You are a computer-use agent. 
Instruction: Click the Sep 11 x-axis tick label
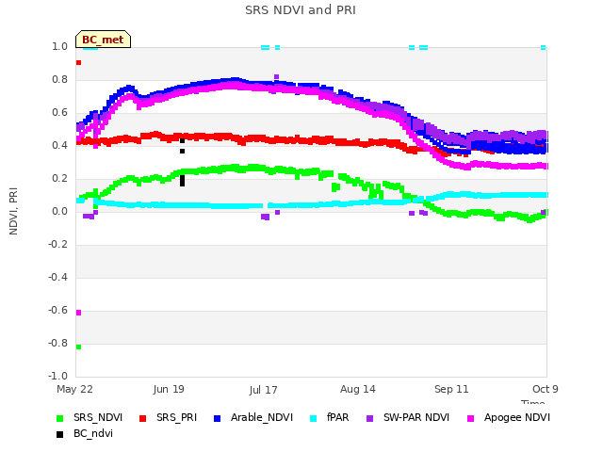451,389
